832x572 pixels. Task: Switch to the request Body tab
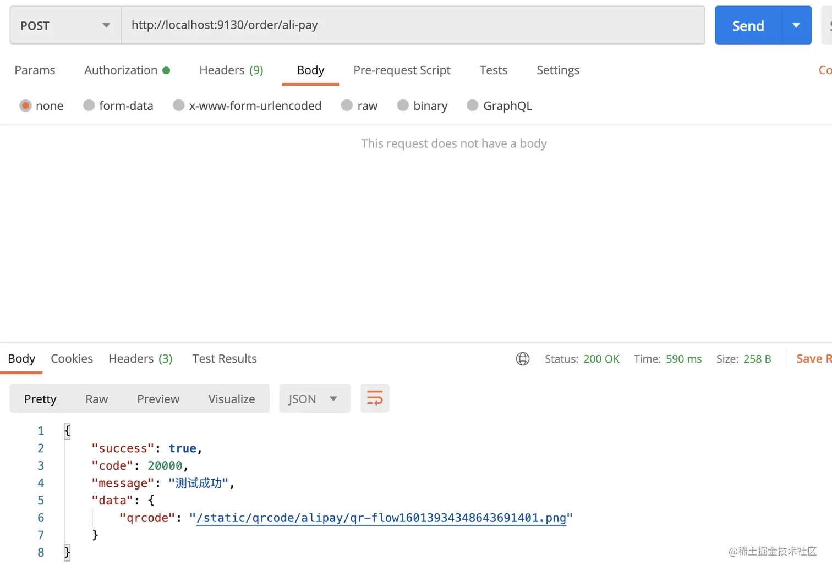tap(310, 70)
